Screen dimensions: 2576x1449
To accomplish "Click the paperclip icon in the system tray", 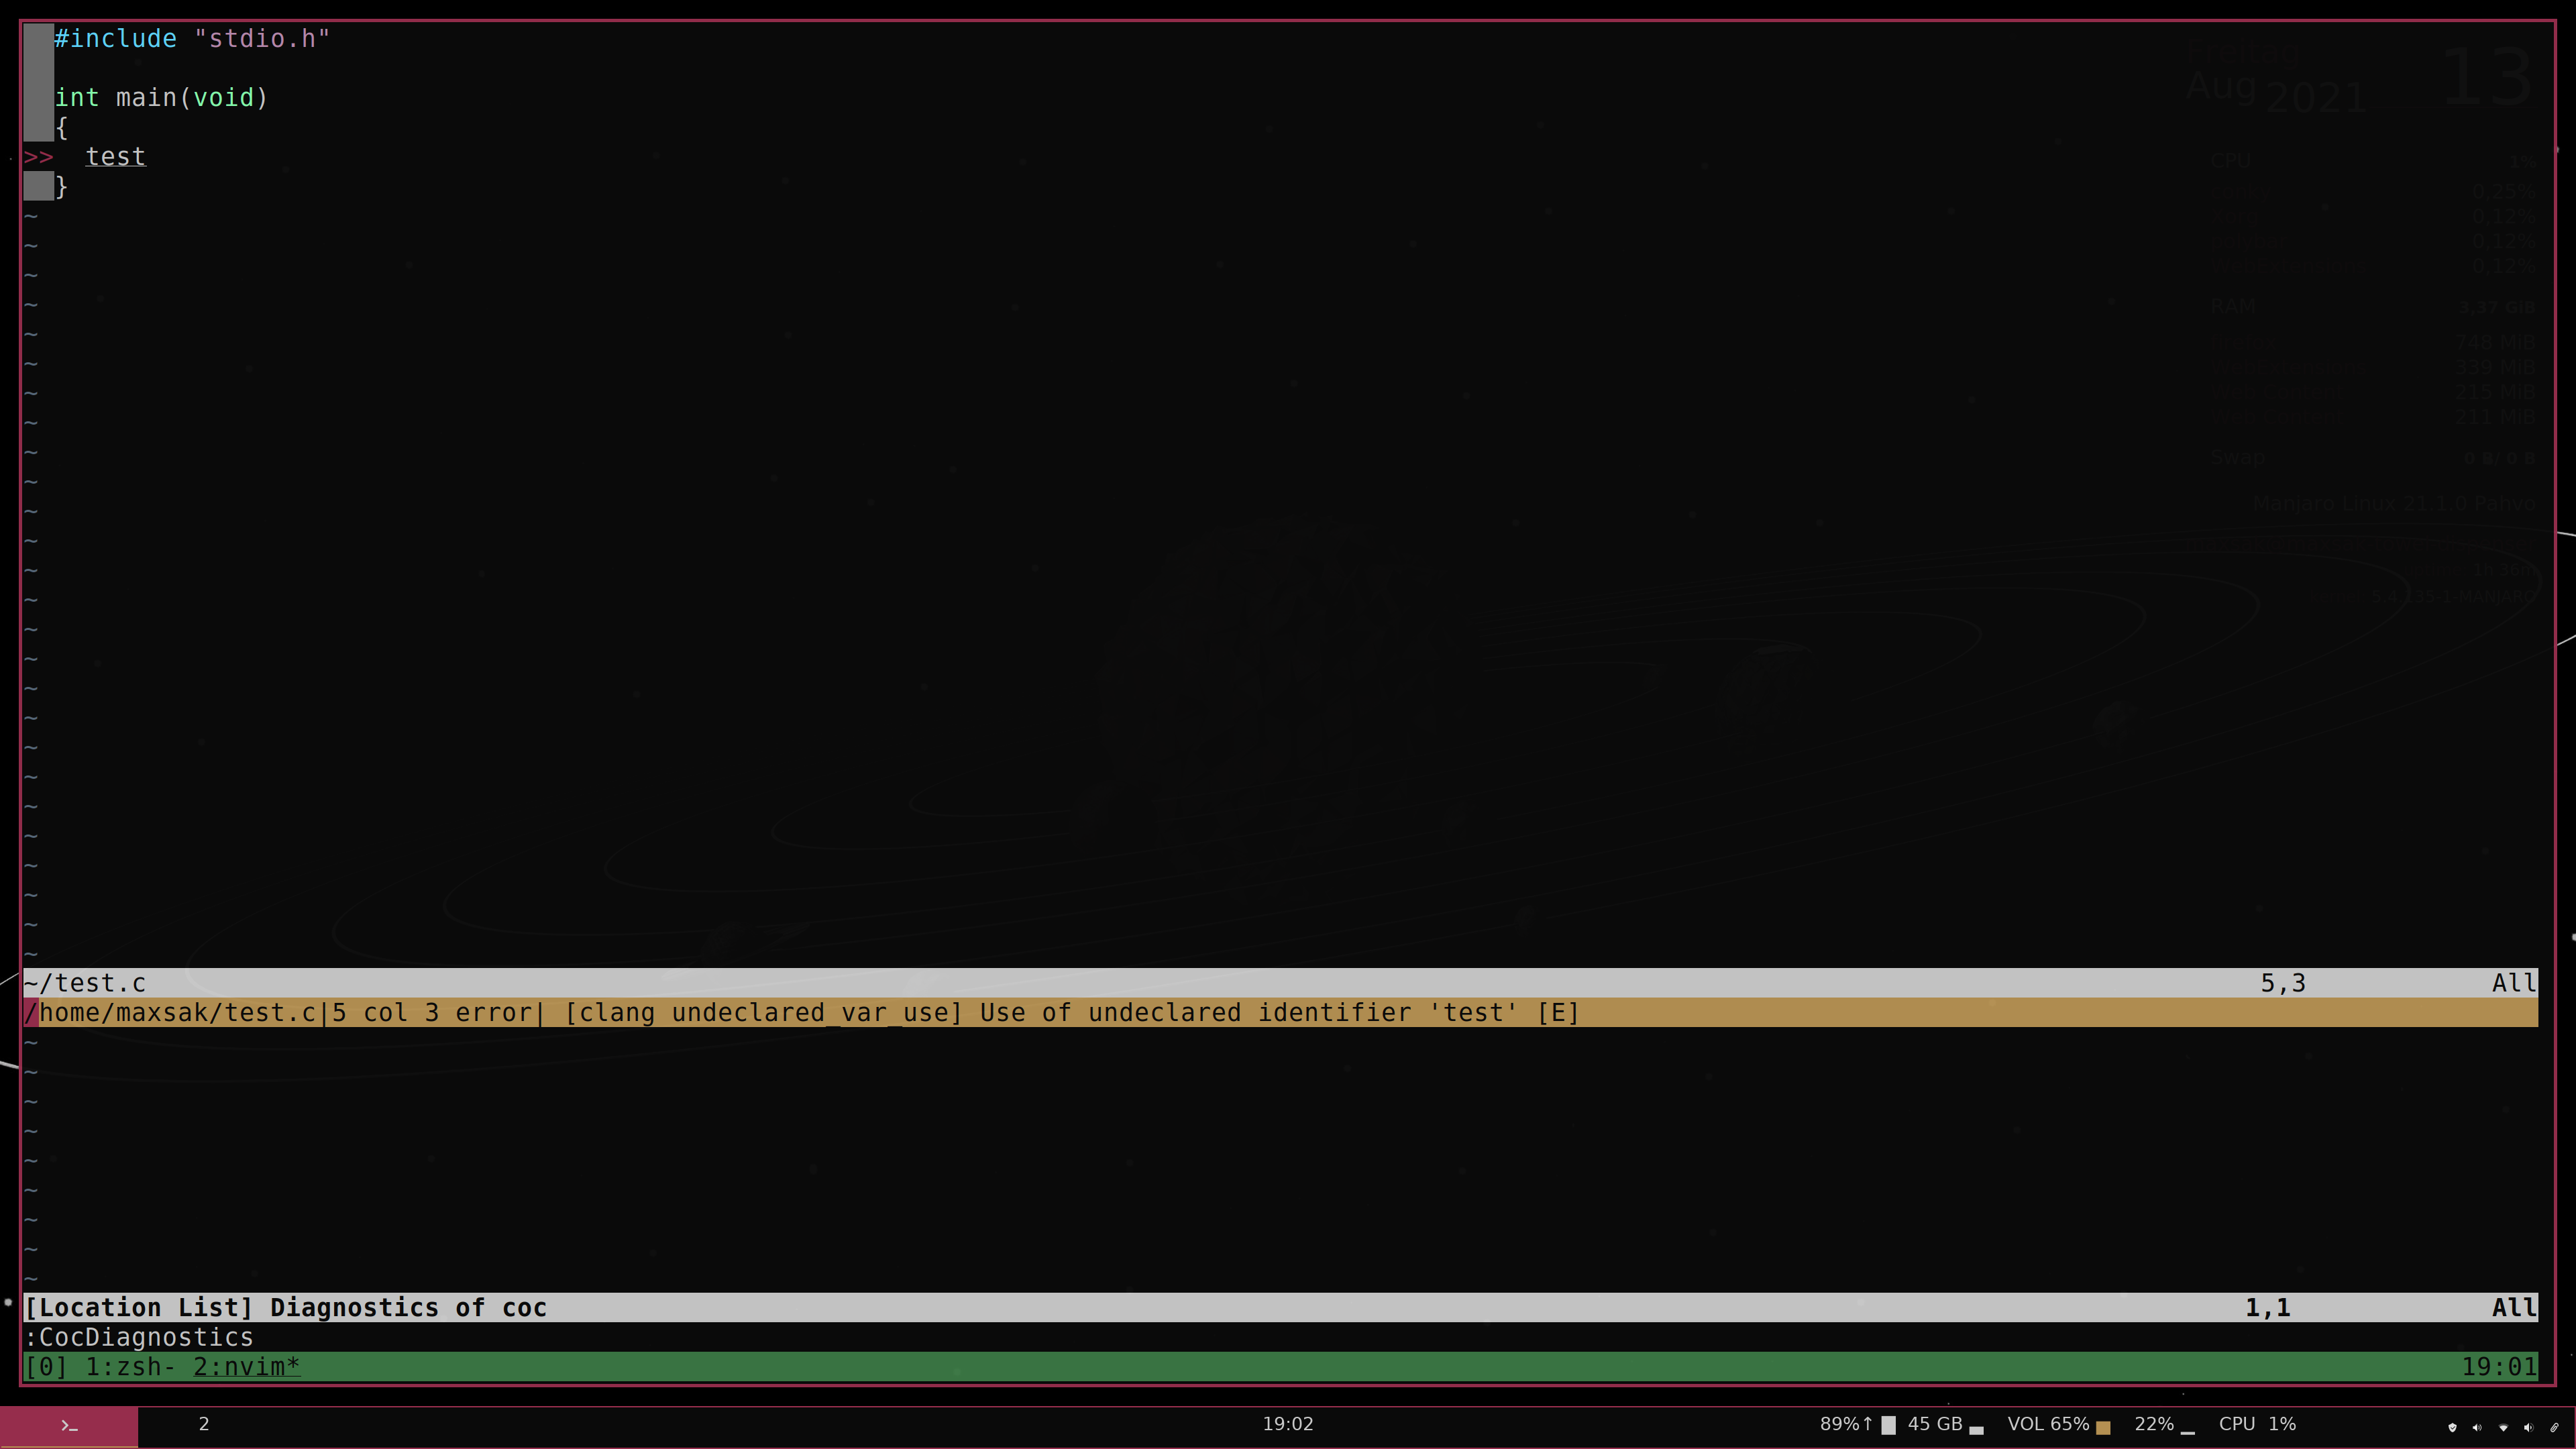I will (2554, 1429).
